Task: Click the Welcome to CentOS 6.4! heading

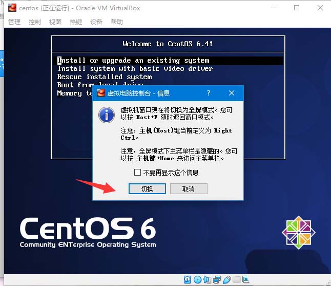Action: (x=168, y=44)
